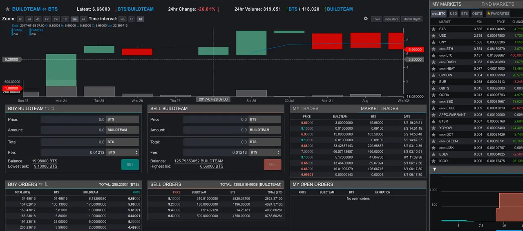Star the CVCOIN market row
The width and height of the screenshot is (523, 231).
434,75
